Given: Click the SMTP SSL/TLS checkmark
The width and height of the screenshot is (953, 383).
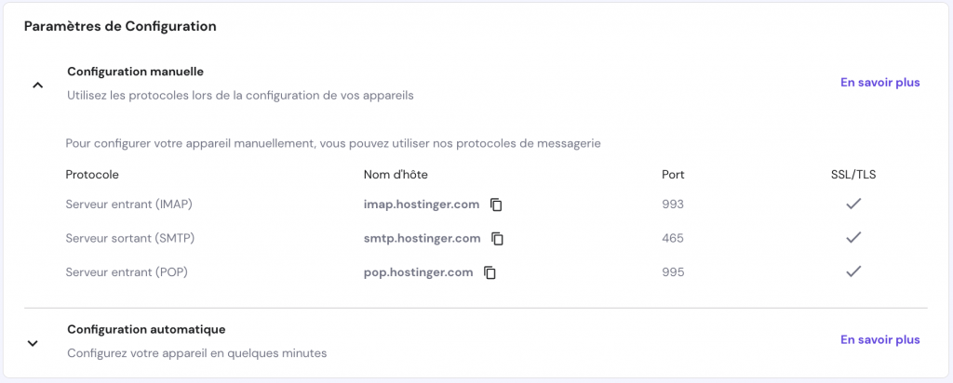Looking at the screenshot, I should pos(852,238).
